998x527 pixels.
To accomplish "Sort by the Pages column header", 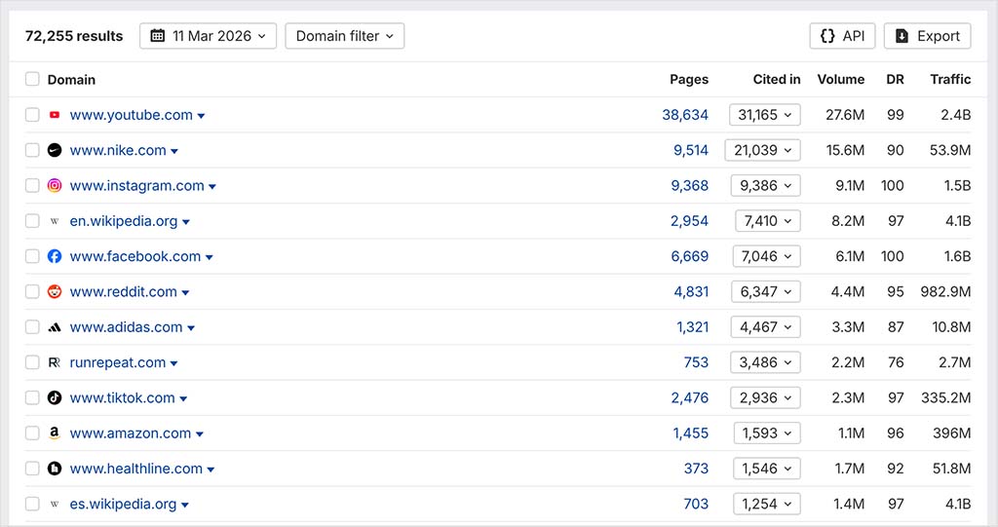I will click(689, 79).
